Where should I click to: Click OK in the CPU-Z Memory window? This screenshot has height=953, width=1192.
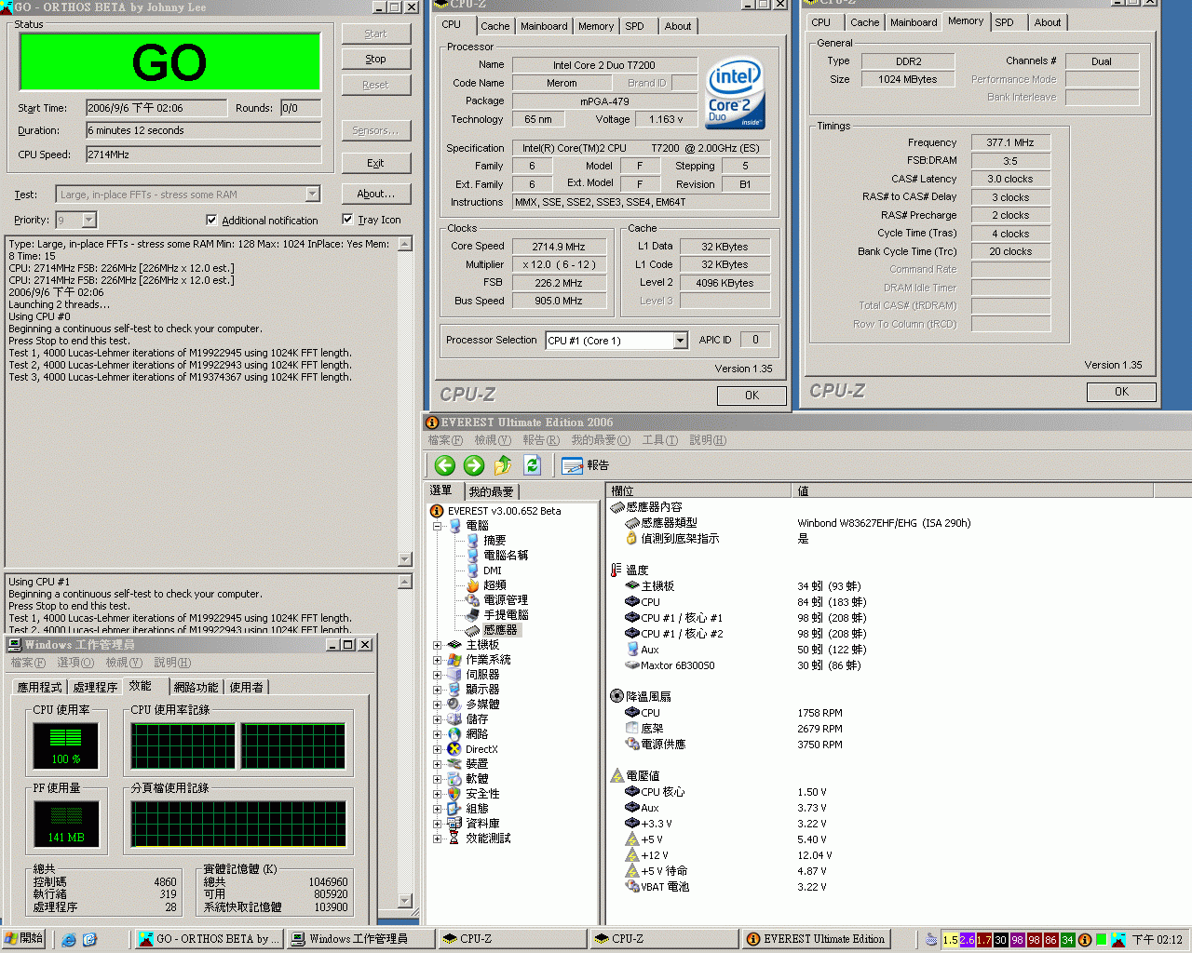click(x=1121, y=392)
